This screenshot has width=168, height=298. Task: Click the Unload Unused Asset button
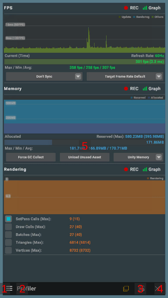click(x=84, y=157)
